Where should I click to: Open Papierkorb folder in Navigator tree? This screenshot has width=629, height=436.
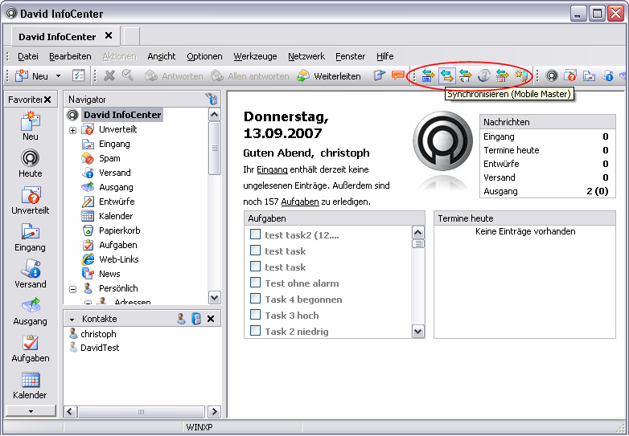117,230
